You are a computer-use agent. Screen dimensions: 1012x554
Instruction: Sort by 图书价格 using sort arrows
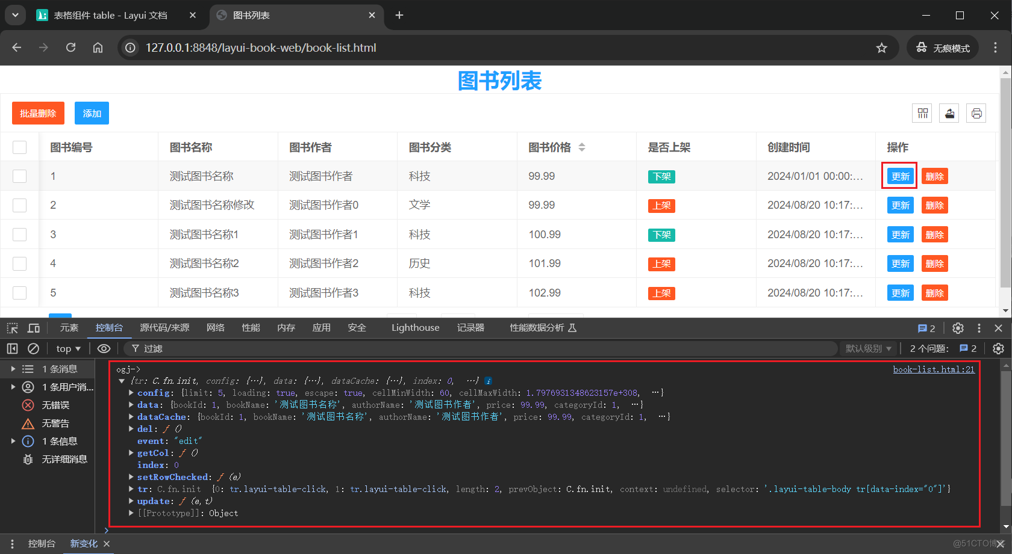pos(582,147)
